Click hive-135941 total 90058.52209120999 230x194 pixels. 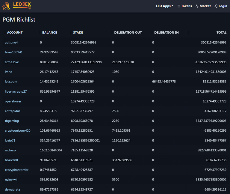pos(212,52)
